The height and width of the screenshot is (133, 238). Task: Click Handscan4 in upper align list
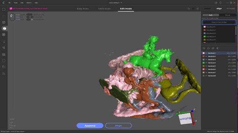[211, 37]
